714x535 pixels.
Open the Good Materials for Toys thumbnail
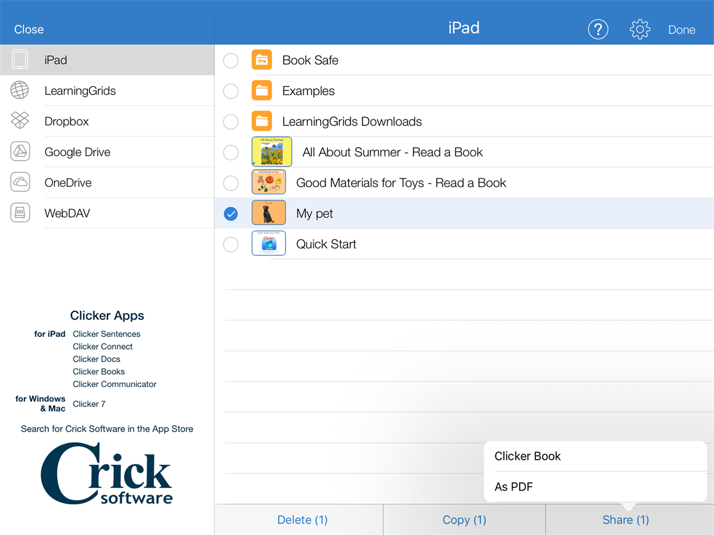click(268, 183)
